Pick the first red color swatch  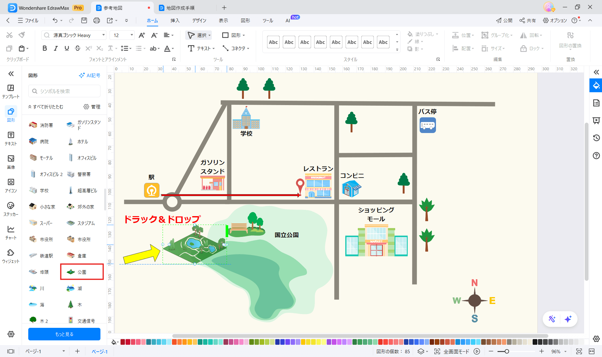[x=123, y=342]
